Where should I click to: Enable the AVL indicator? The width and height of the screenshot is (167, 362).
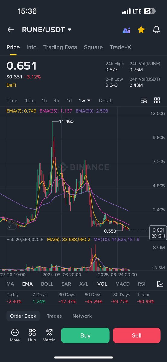pyautogui.click(x=84, y=284)
